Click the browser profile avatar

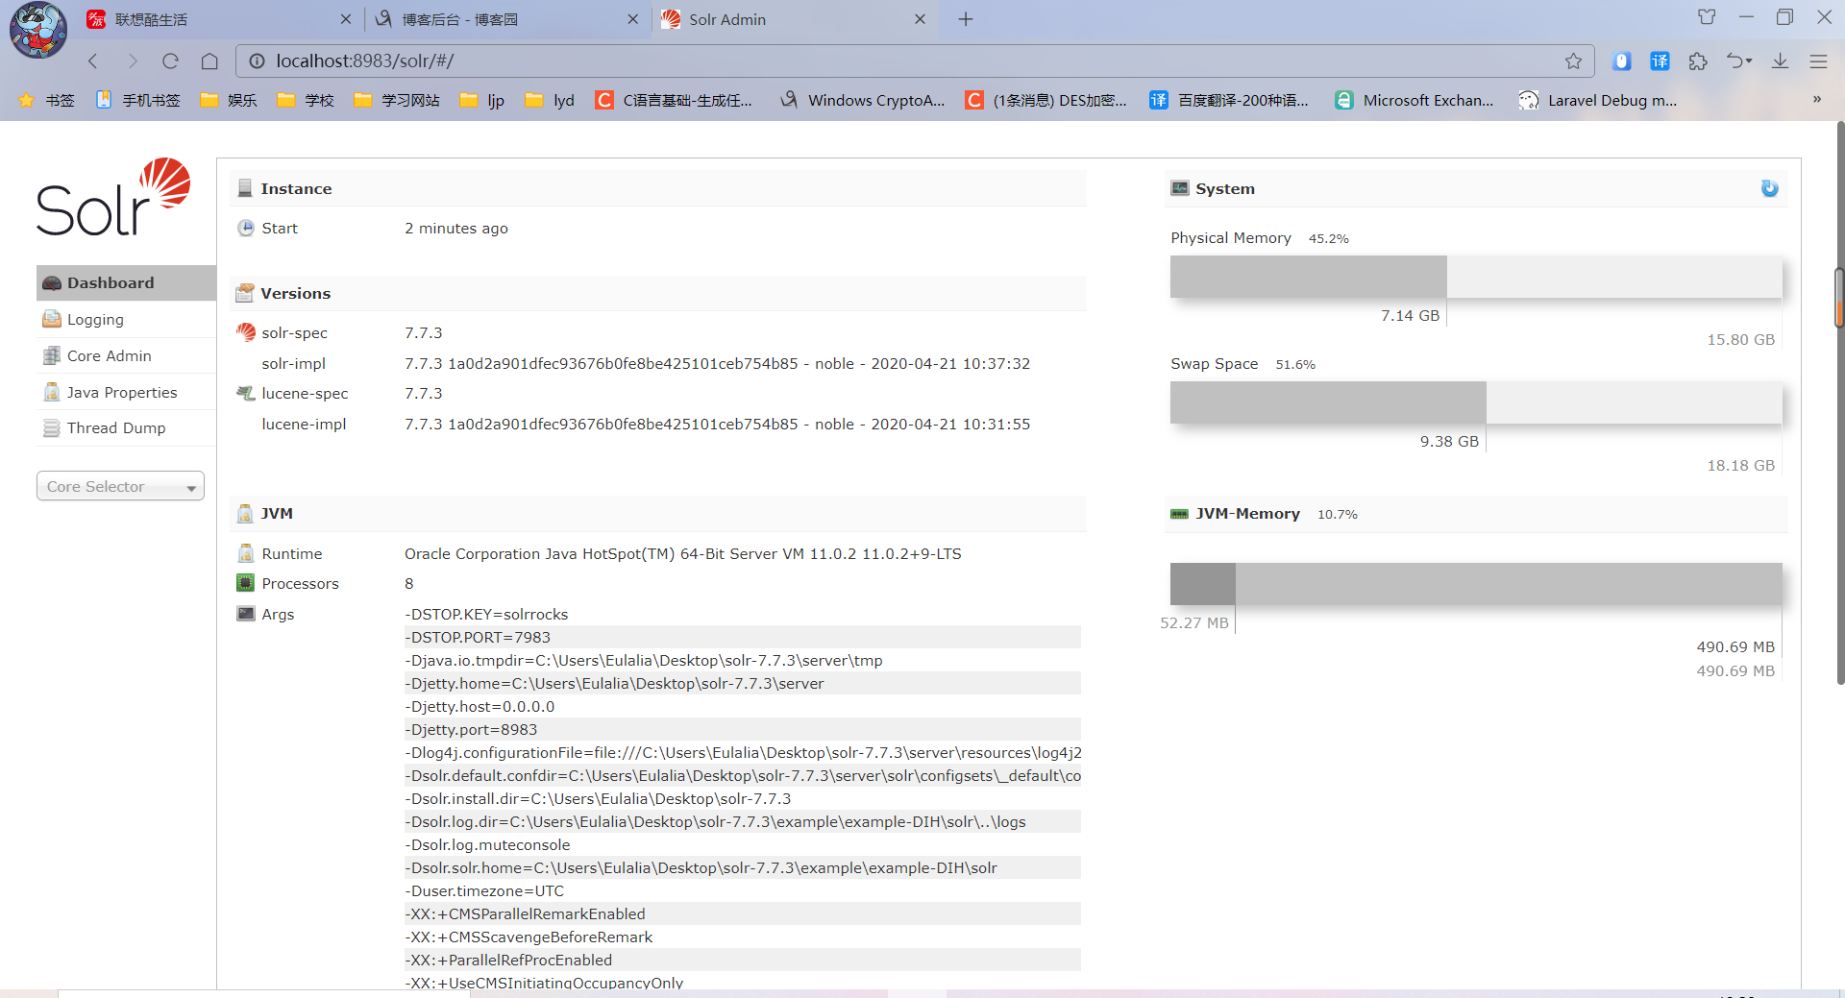(x=38, y=29)
